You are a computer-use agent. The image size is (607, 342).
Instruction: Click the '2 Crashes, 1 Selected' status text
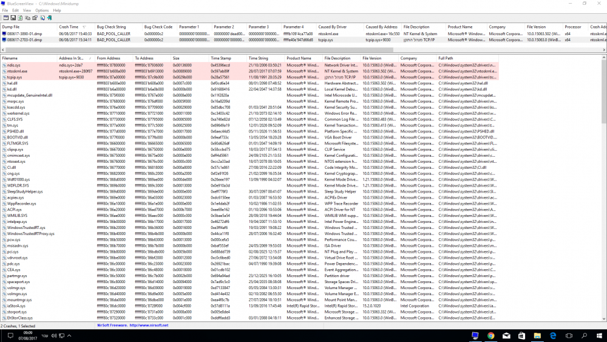click(x=18, y=326)
